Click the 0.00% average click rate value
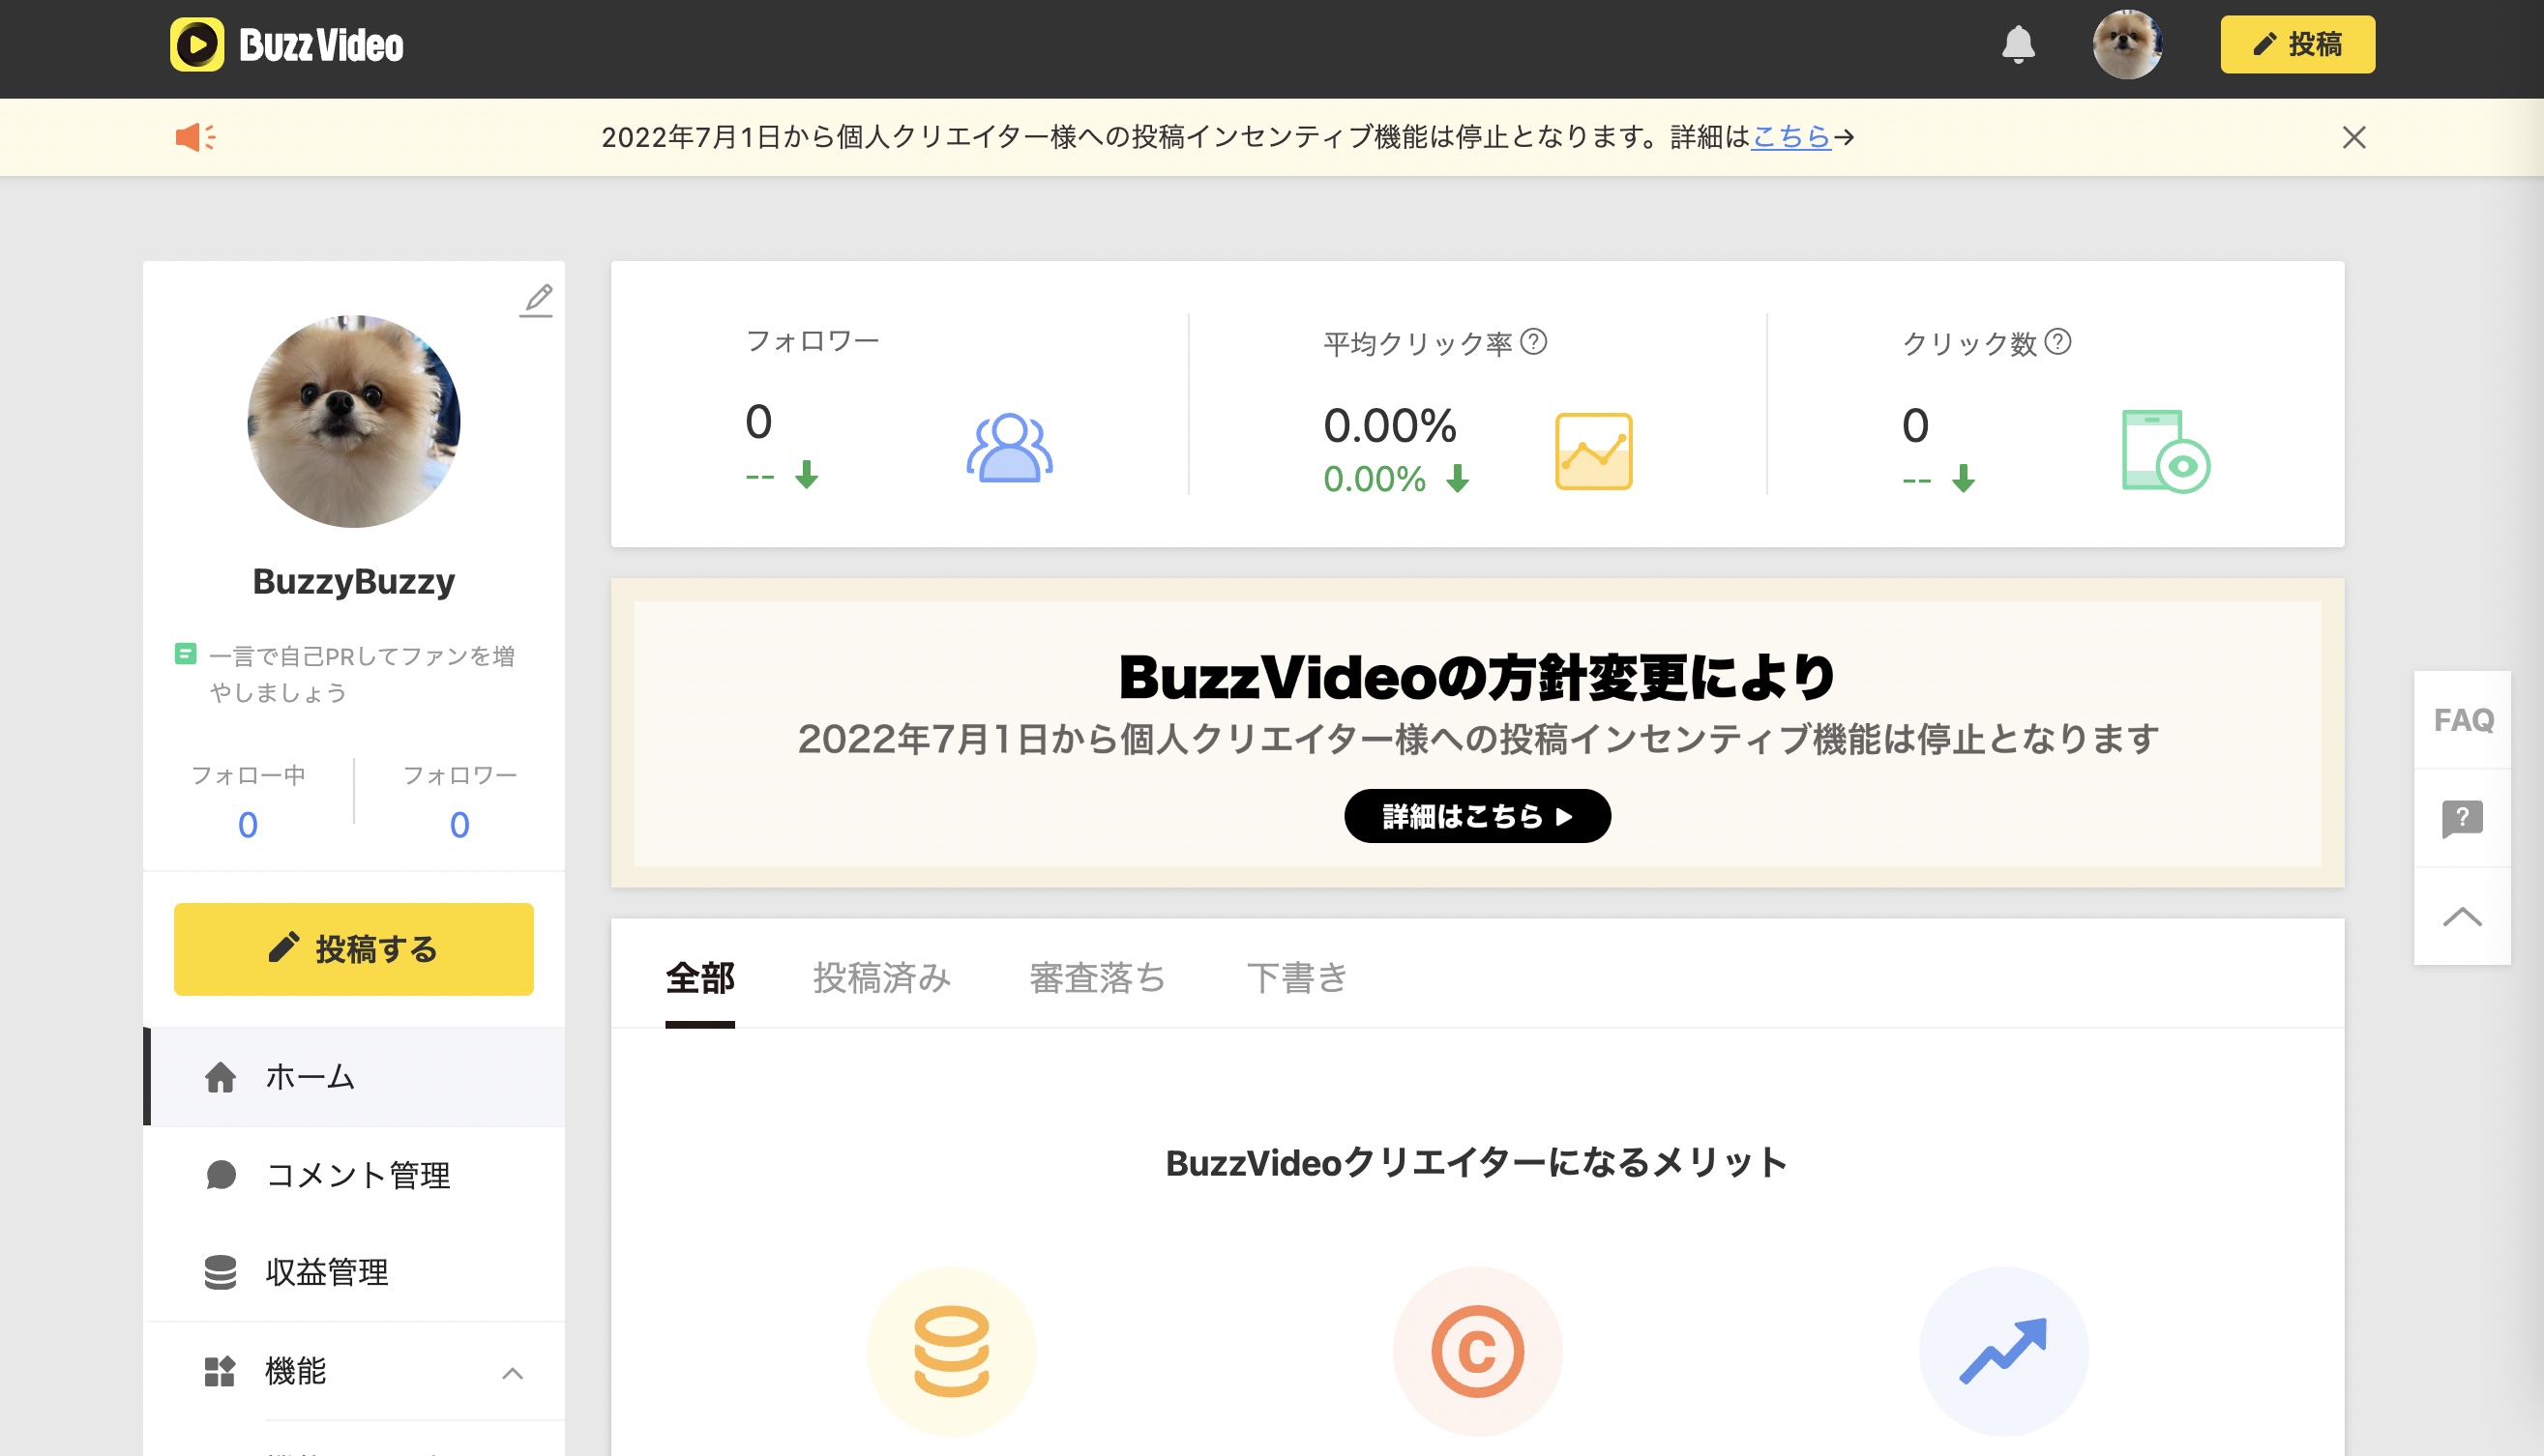Viewport: 2544px width, 1456px height. point(1390,426)
